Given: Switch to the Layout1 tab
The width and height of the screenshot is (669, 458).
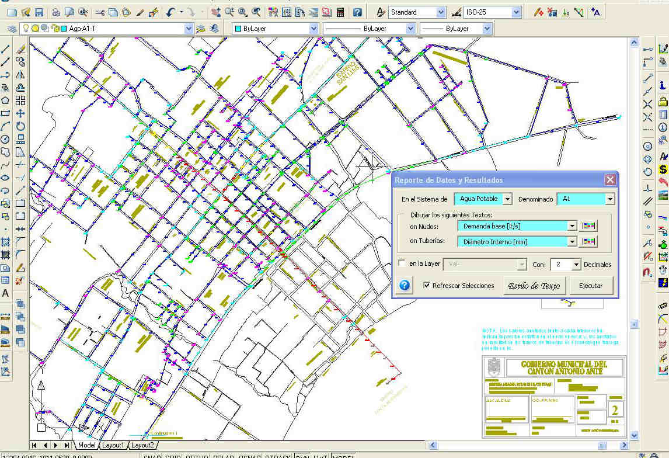Looking at the screenshot, I should (113, 445).
